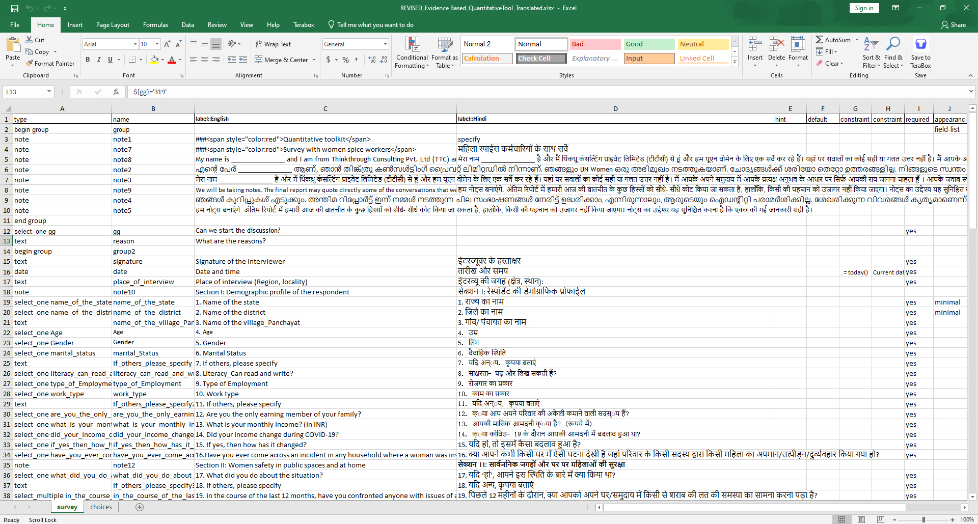978x524 pixels.
Task: Expand the cell styles gallery
Action: click(x=735, y=62)
